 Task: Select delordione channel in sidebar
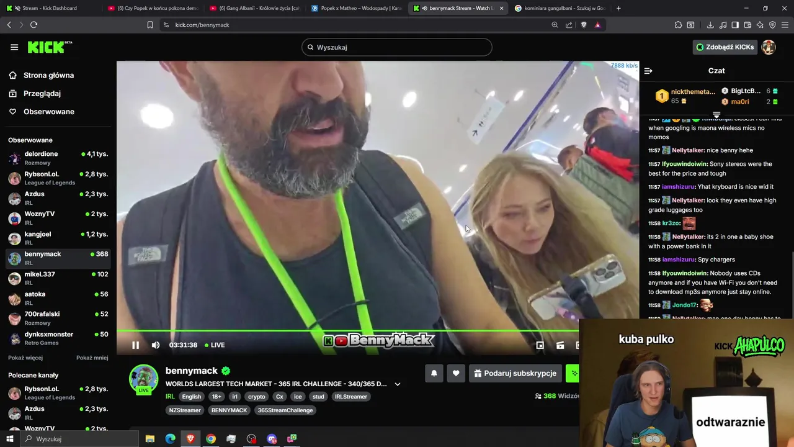pos(58,158)
